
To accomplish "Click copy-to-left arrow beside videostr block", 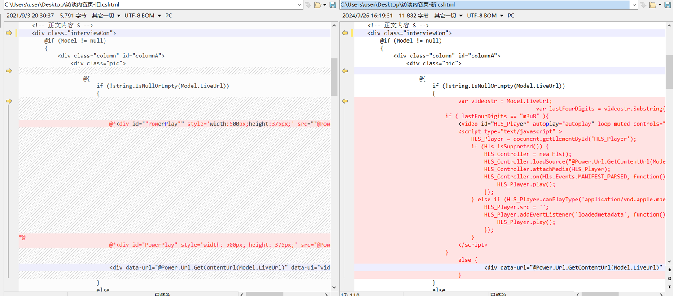I will (345, 101).
